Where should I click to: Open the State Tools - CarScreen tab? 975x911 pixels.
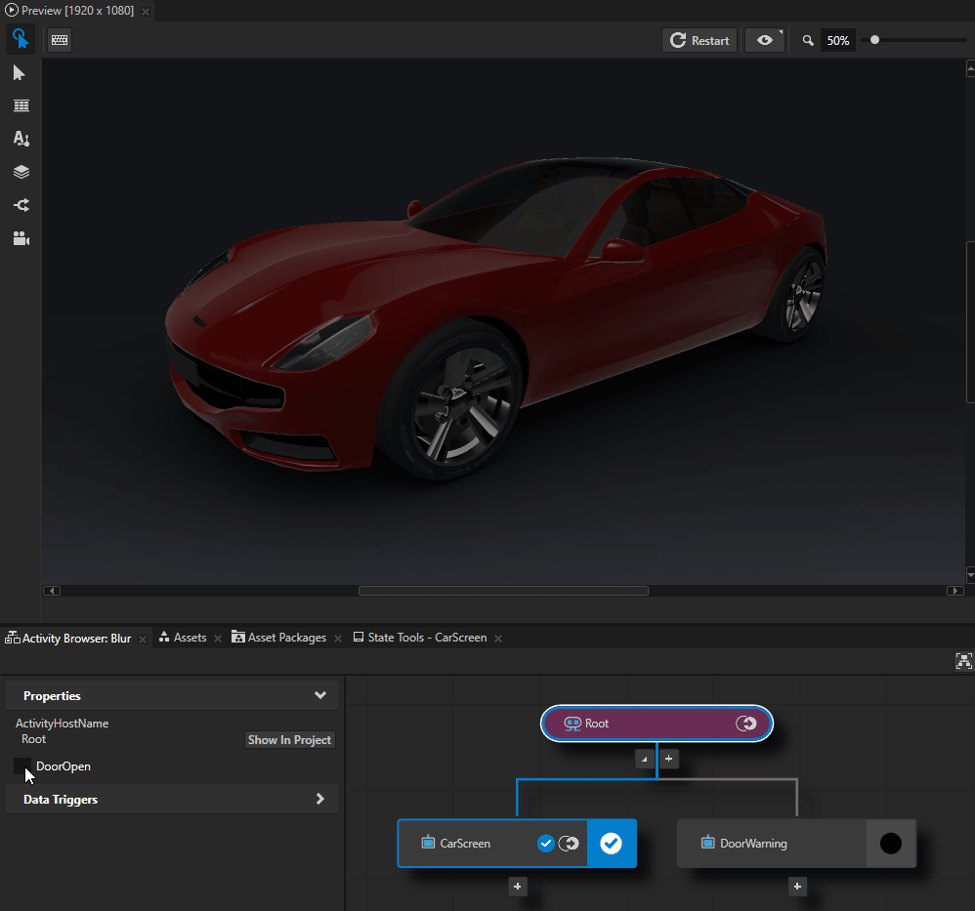(426, 637)
